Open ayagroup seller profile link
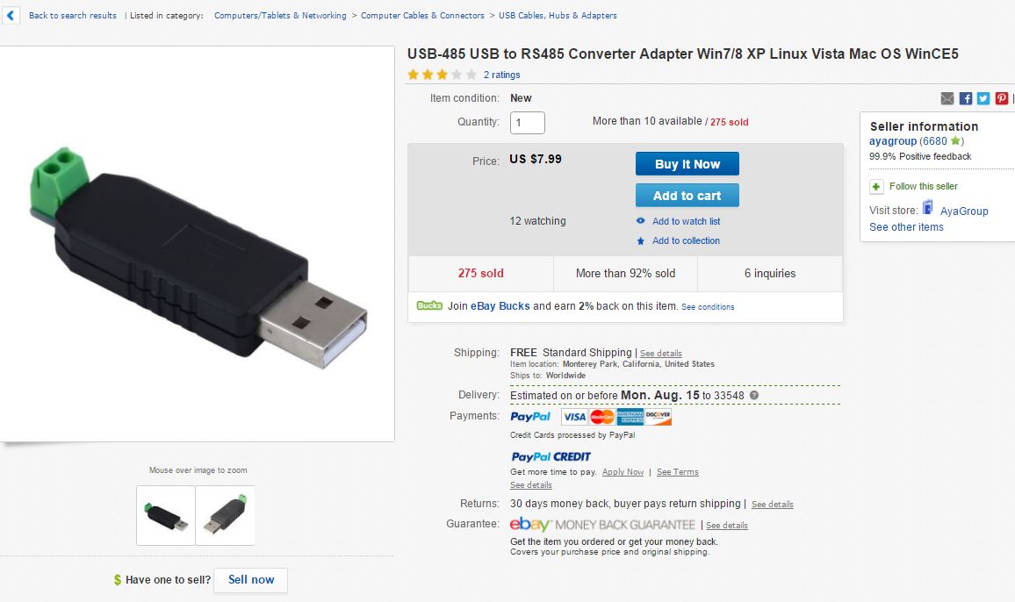The image size is (1015, 602). coord(893,141)
